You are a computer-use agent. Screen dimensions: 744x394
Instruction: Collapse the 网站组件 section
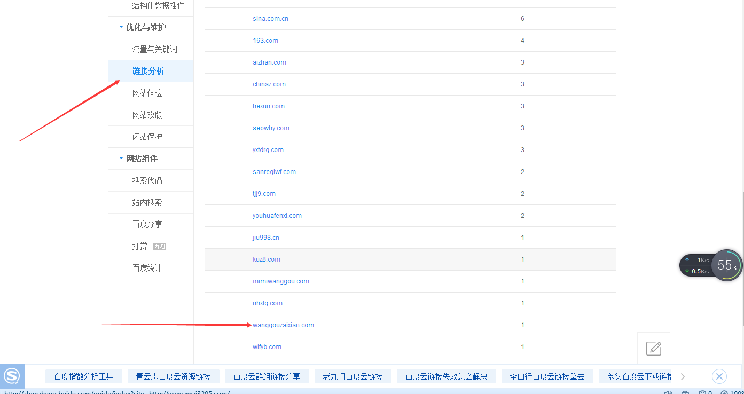142,159
